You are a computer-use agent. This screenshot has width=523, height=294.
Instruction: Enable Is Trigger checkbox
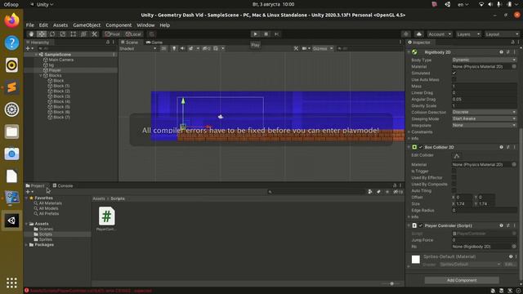point(454,171)
